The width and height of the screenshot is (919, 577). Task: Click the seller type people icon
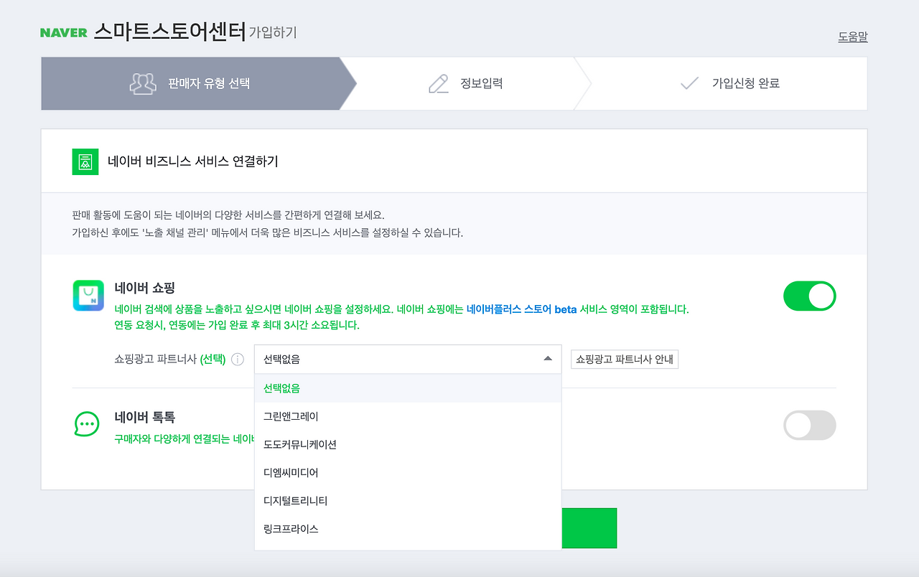[x=143, y=84]
